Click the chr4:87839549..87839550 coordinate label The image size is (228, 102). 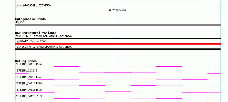pos(33,6)
